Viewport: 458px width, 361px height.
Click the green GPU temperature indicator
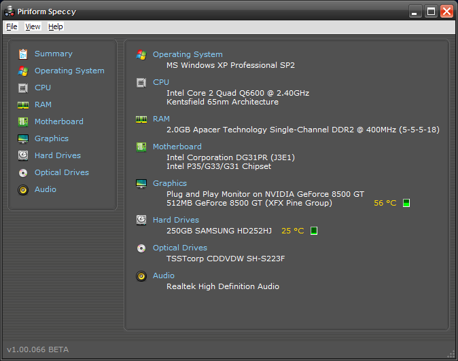(x=406, y=203)
